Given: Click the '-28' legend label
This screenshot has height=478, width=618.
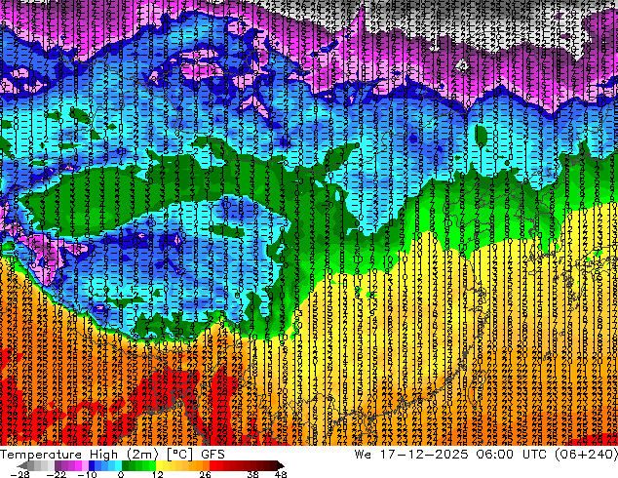Looking at the screenshot, I should [19, 474].
